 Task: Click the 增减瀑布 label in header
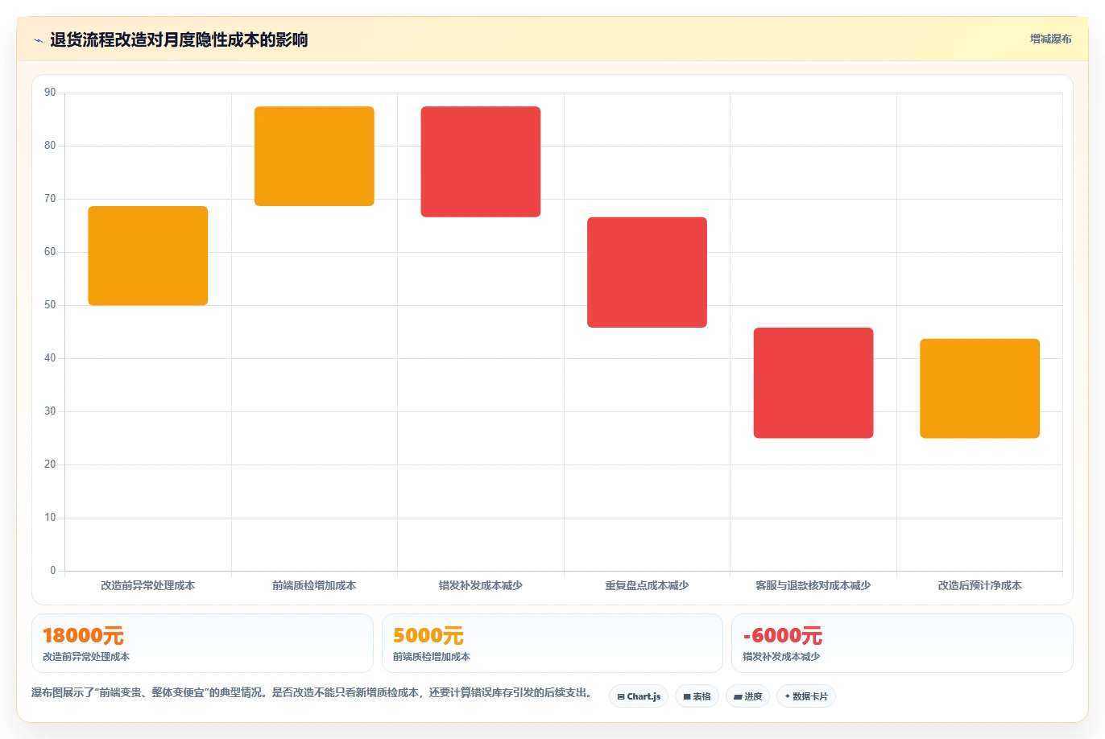click(x=1050, y=39)
